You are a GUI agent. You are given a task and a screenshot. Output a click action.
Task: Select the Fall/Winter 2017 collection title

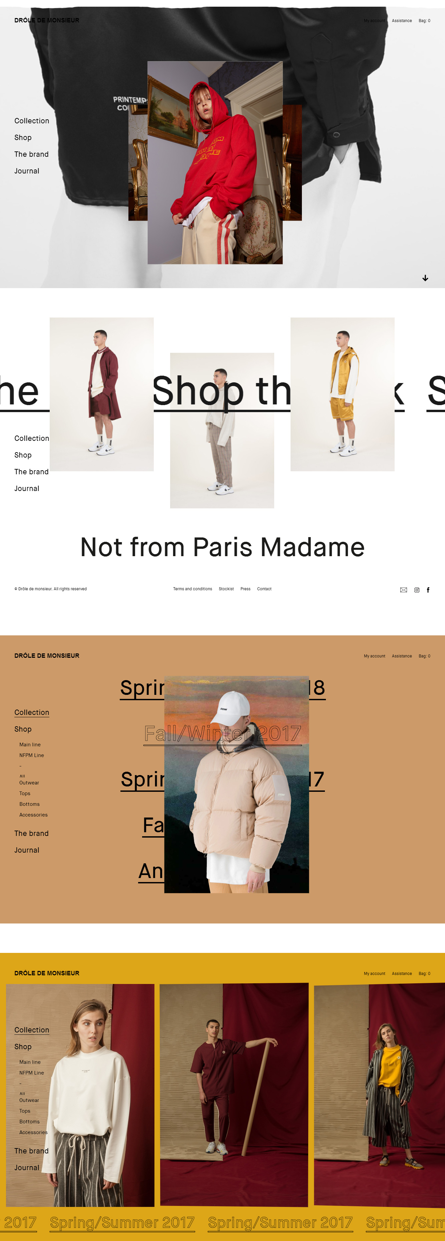tap(222, 734)
